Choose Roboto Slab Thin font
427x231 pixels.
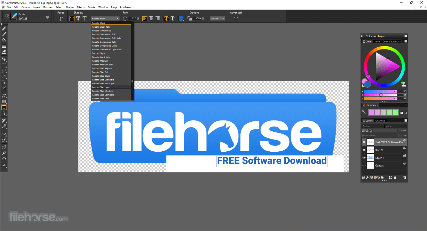coord(111,99)
